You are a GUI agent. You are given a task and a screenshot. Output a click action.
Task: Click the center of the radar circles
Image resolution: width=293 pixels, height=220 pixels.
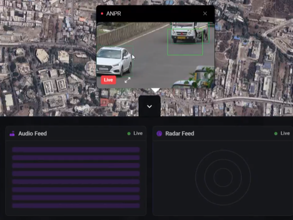tap(223, 177)
